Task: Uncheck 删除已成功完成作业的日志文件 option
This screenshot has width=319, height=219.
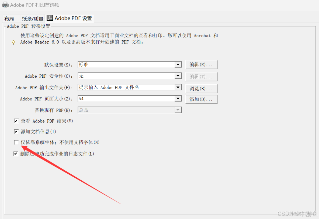Action: click(x=16, y=154)
